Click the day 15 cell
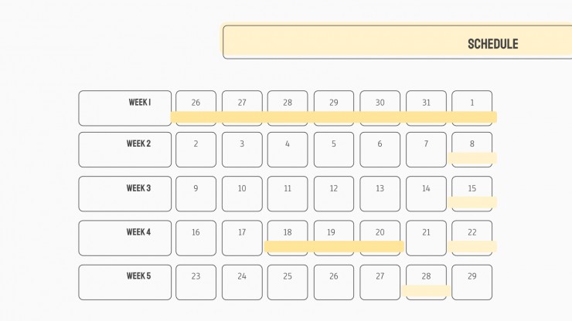 (472, 194)
